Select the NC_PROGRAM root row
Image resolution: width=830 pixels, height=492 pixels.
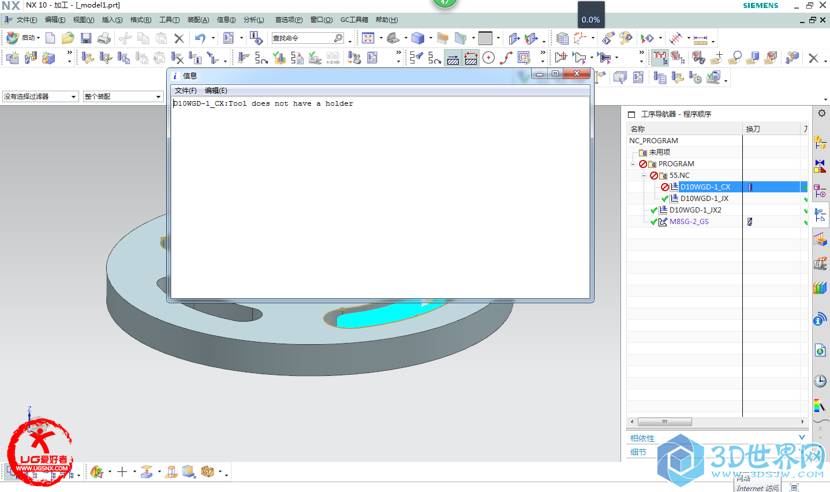653,141
